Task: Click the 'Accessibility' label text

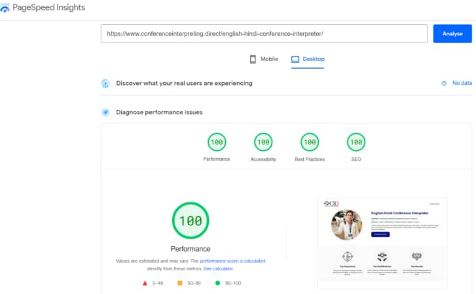Action: tap(263, 159)
